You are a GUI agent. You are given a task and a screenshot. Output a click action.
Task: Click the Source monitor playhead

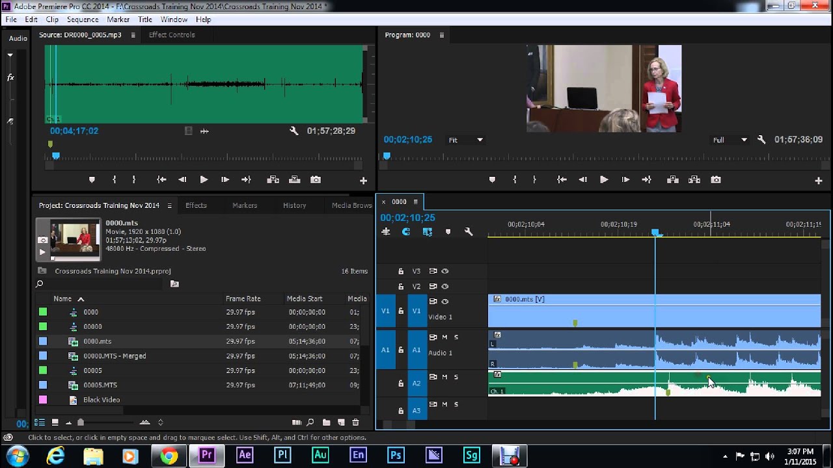pos(56,156)
